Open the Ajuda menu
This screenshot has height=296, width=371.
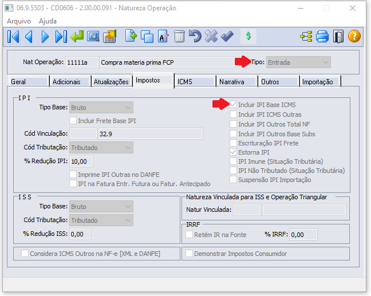click(48, 21)
